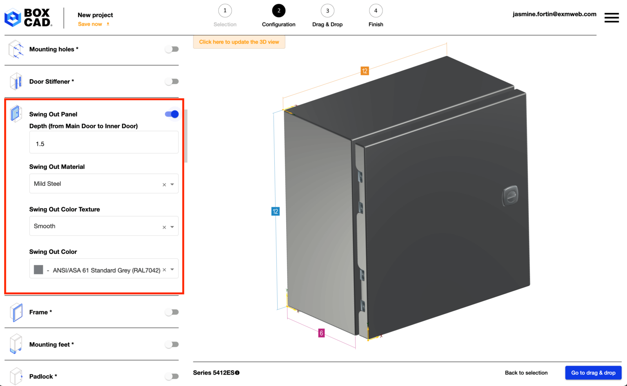Select the Swing Out Panel icon
Screen dimensions: 627x386
tap(16, 114)
